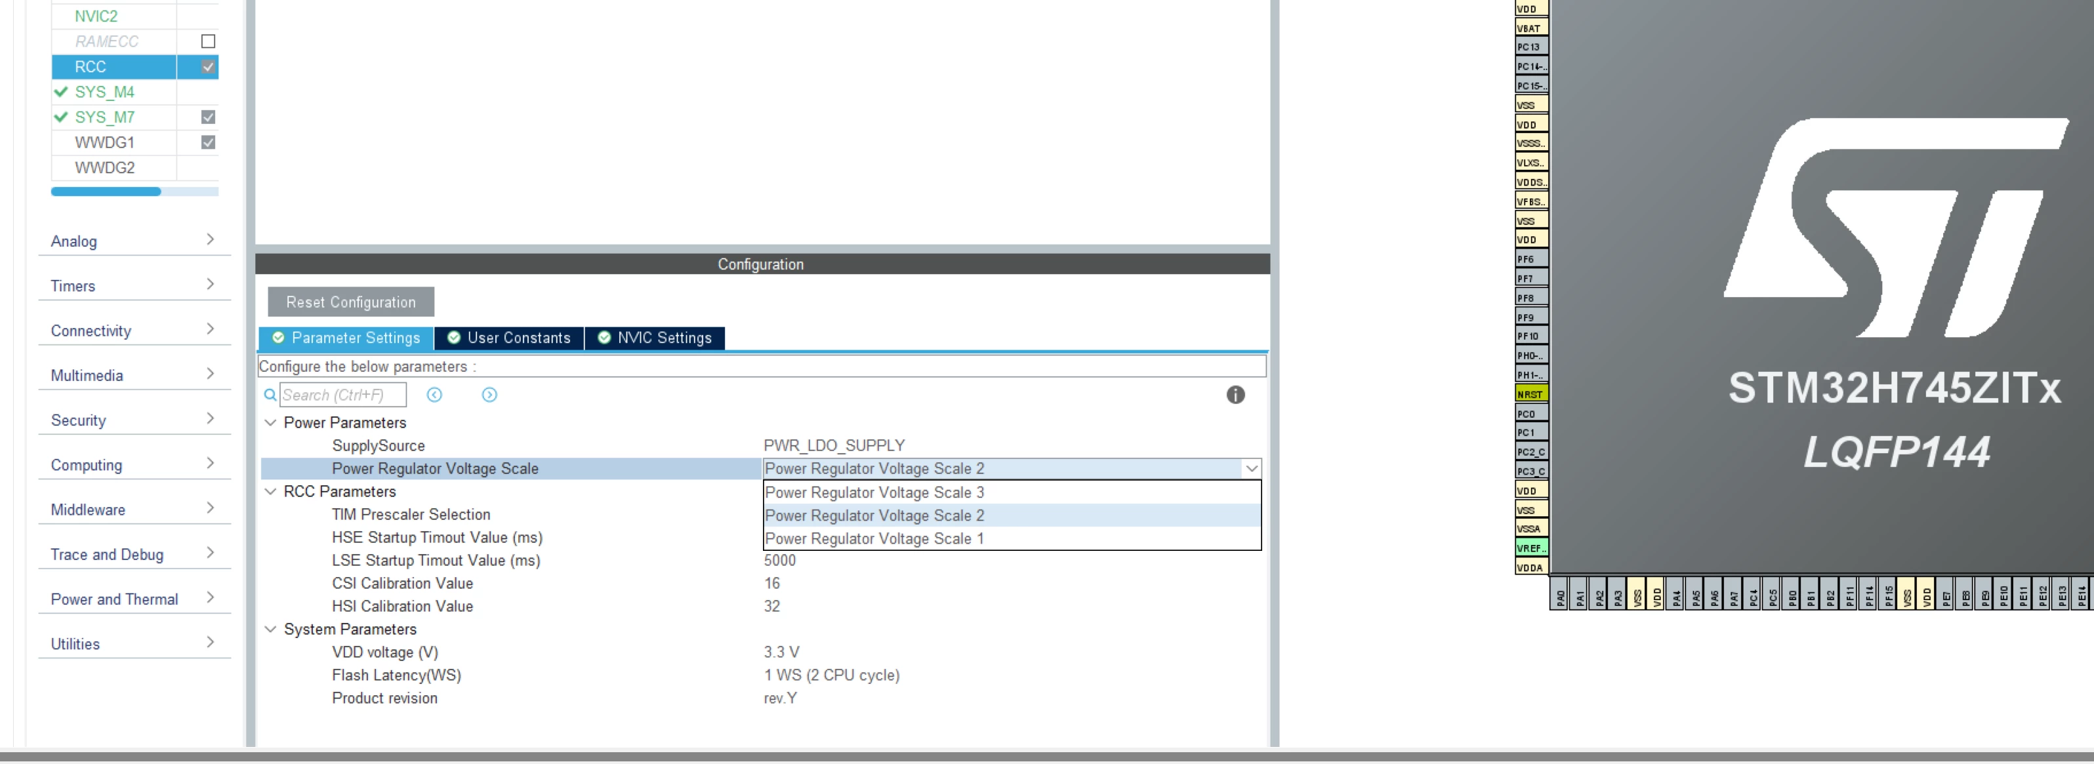Click the search magnifier icon

coord(270,395)
